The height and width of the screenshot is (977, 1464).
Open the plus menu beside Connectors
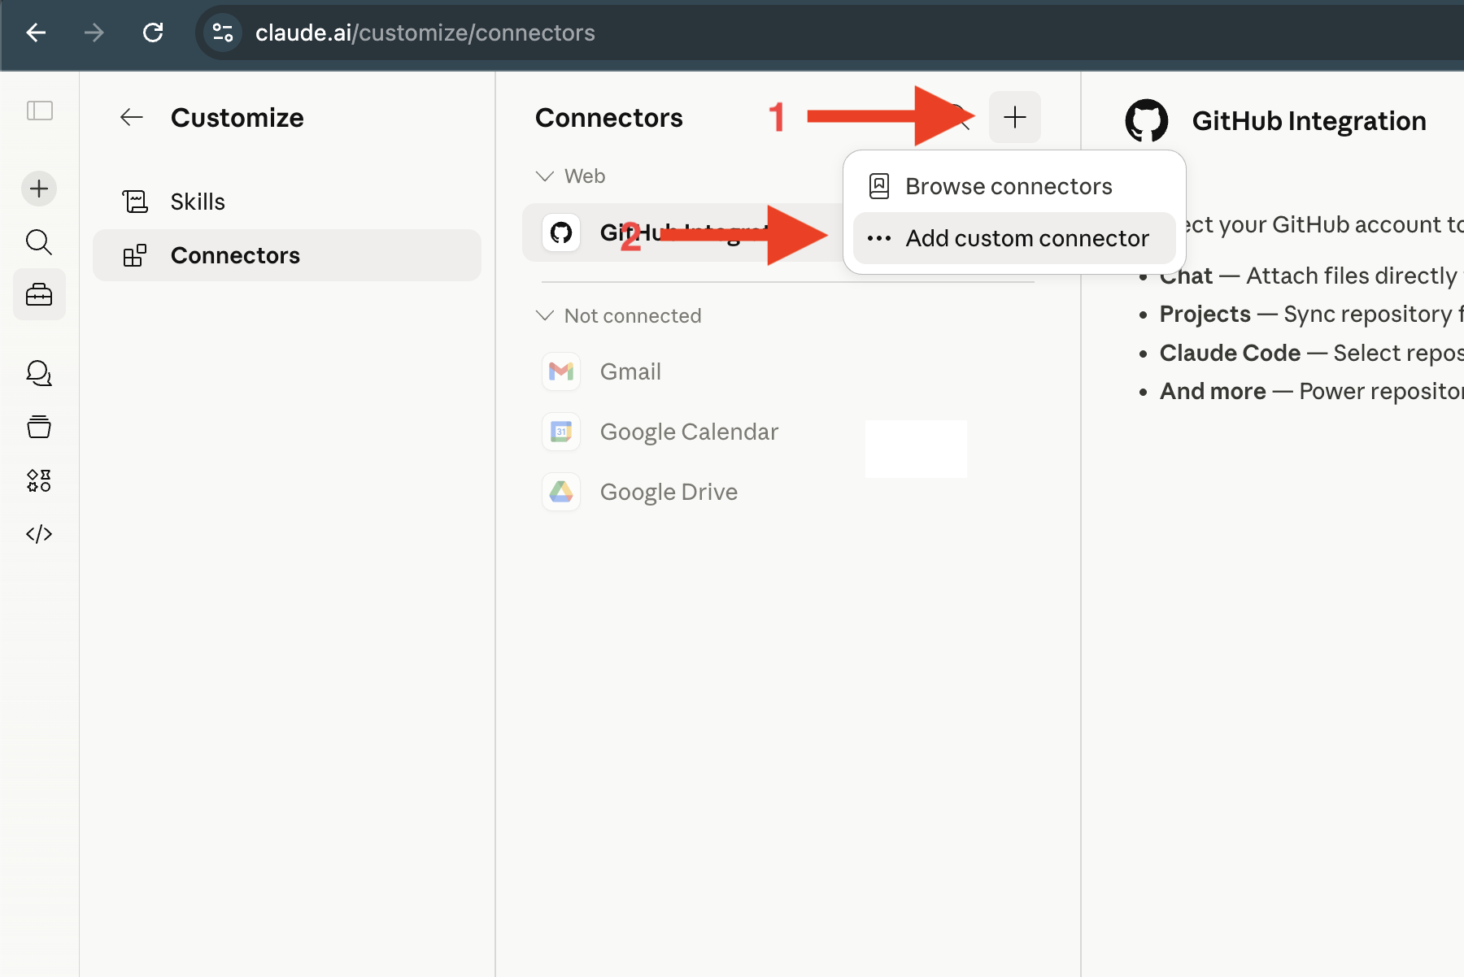tap(1015, 117)
